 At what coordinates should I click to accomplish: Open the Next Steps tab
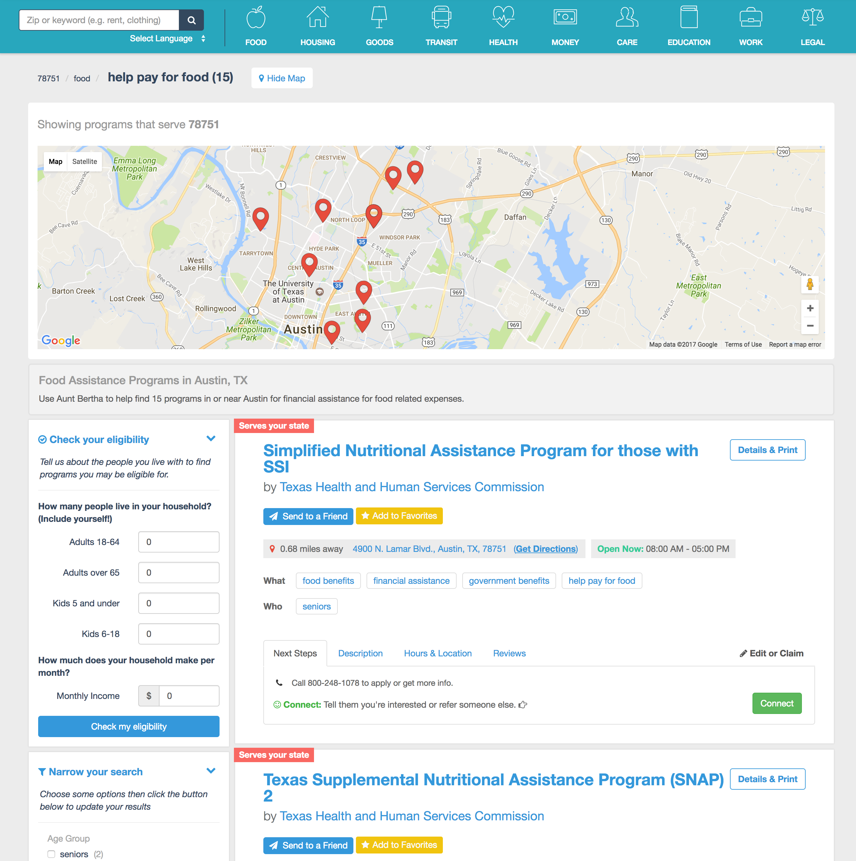coord(295,653)
